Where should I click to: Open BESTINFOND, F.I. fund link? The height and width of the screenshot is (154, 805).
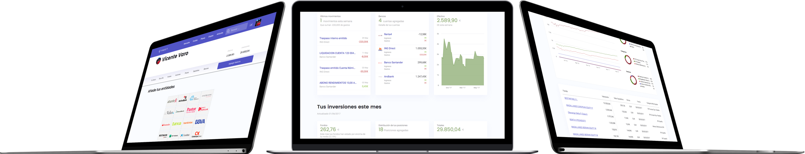coord(571,99)
